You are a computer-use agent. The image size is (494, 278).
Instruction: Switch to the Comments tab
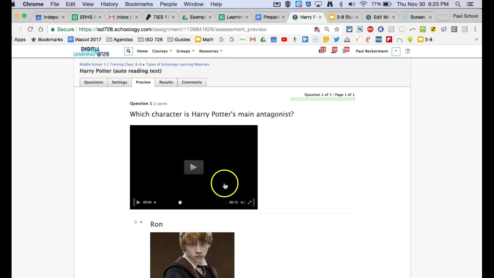pos(192,82)
